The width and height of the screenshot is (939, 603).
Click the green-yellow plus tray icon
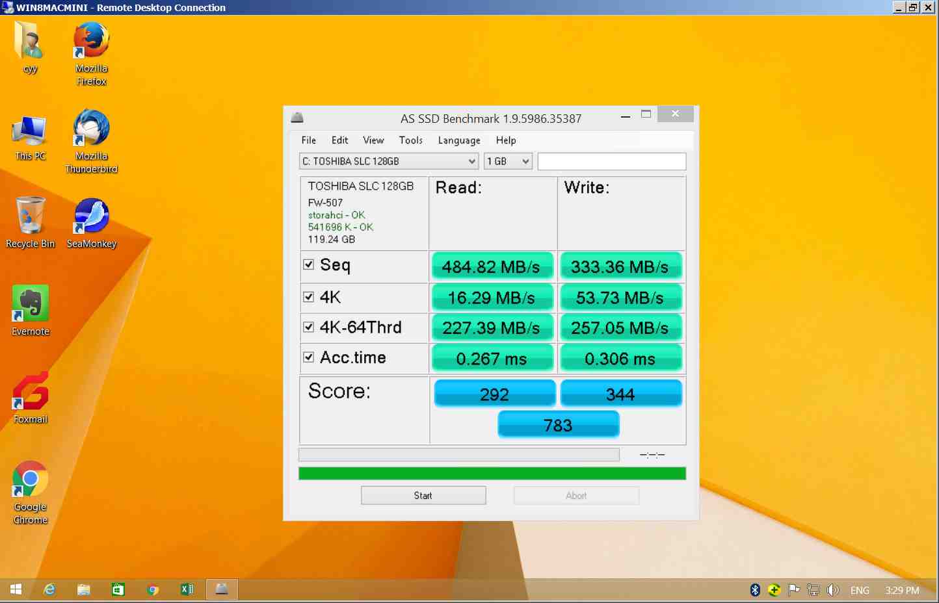774,590
